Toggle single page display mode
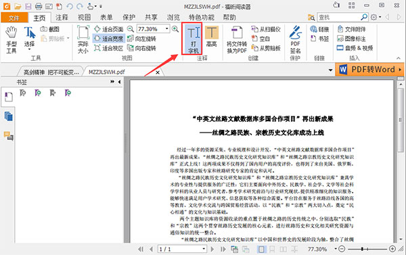This screenshot has height=255, width=406. pos(261,250)
